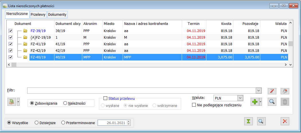Select the Zobowiązania radio button
301x133 pixels.
(x=32, y=103)
